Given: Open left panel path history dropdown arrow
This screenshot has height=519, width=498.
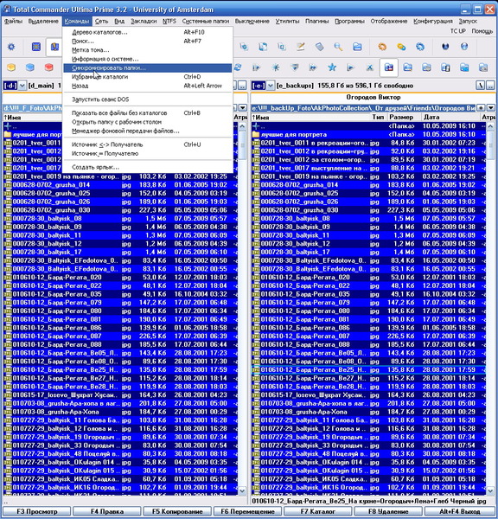Looking at the screenshot, I should (243, 108).
